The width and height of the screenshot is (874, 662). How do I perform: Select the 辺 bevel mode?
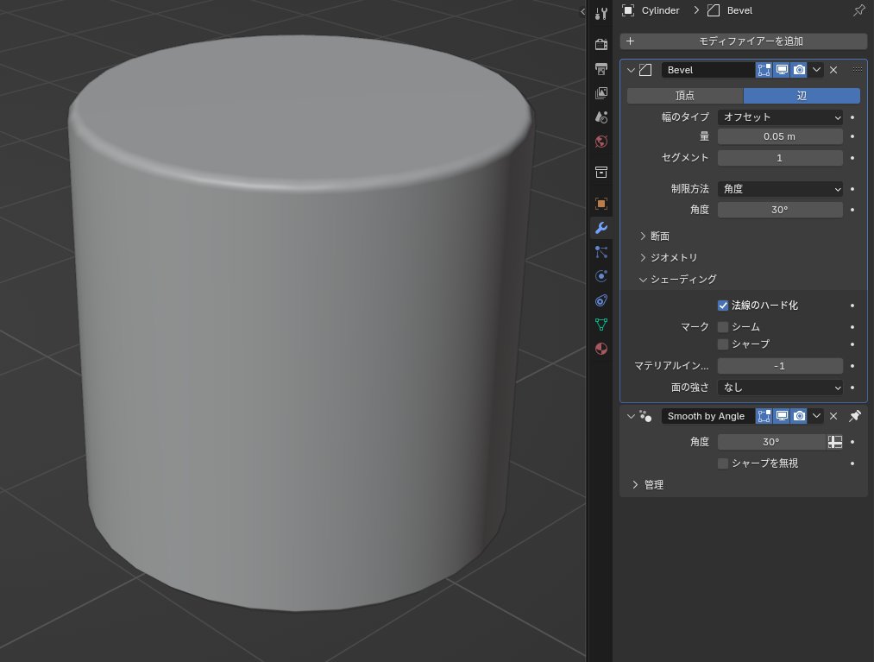[x=802, y=96]
